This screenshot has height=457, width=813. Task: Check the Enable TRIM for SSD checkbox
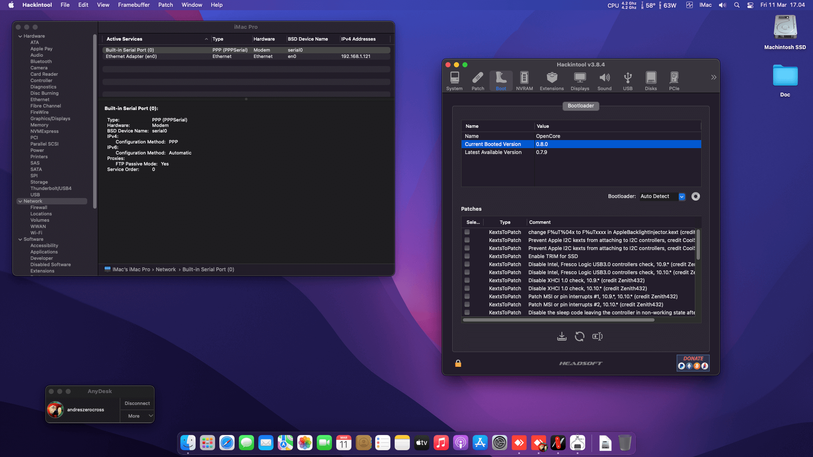467,256
